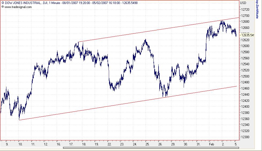Click the "23." date label on time axis
Screen dimensions: 262x151
(x=122, y=144)
